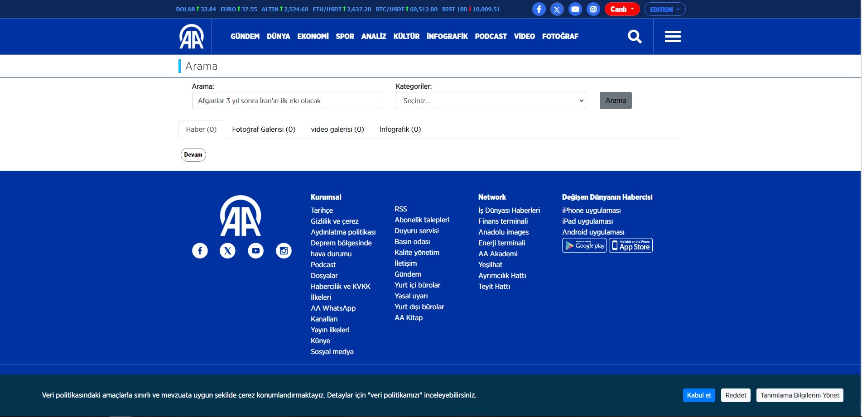Click the AA logo in navigation bar
Image resolution: width=862 pixels, height=417 pixels.
pos(192,36)
